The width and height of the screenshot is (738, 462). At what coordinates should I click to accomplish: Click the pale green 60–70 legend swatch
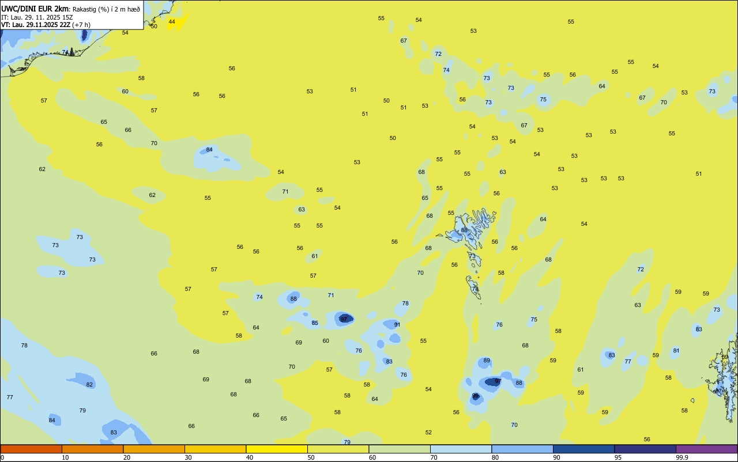click(400, 449)
